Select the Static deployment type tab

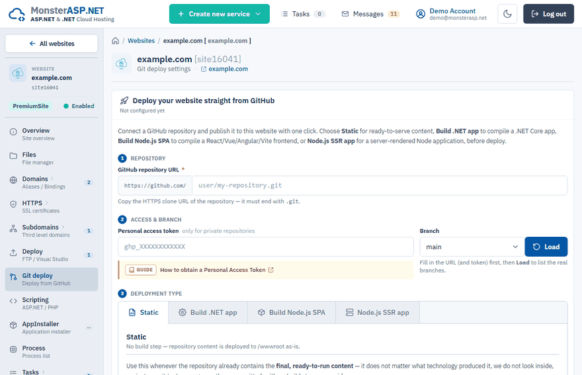144,313
